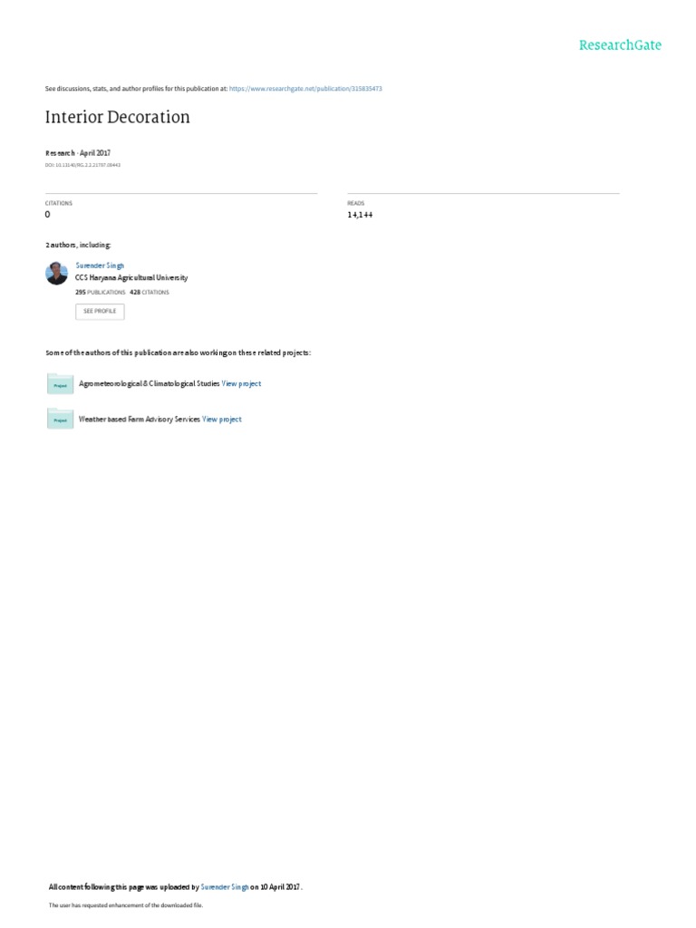Click Weather based Farm Advisory Services title
This screenshot has width=696, height=928.
pos(139,419)
